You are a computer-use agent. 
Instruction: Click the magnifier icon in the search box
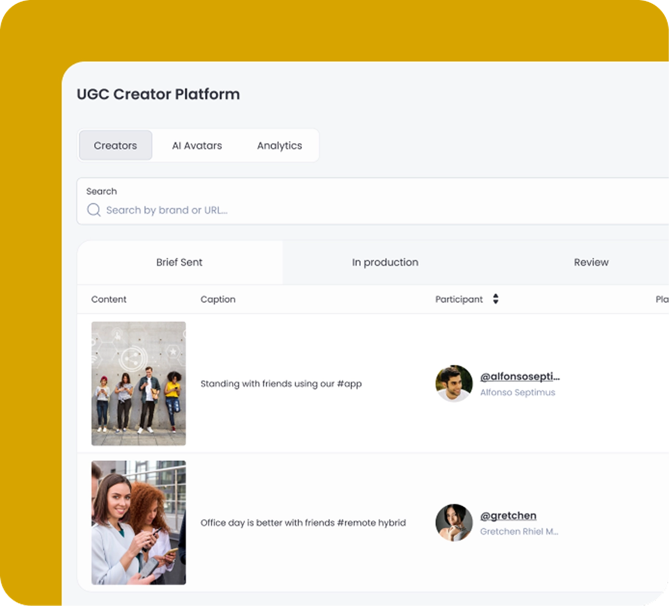point(94,210)
